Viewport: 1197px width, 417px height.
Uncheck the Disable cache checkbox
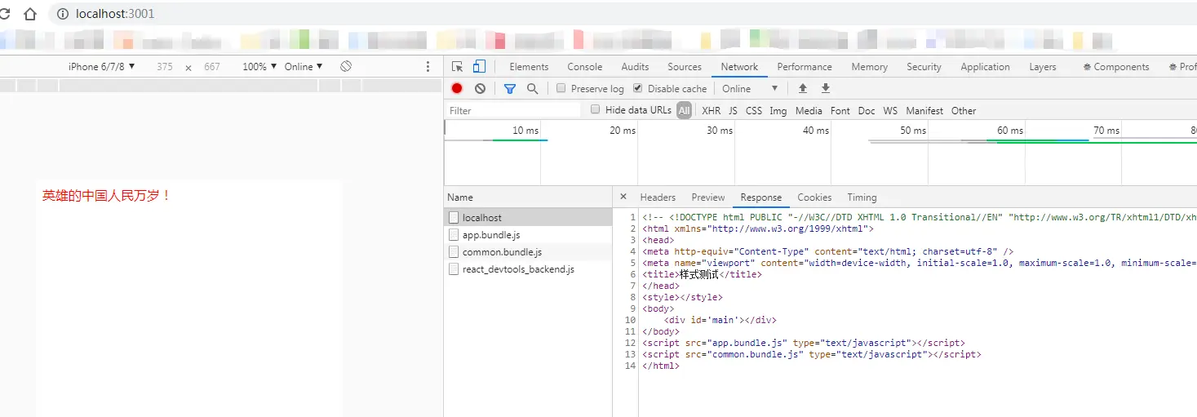tap(638, 88)
